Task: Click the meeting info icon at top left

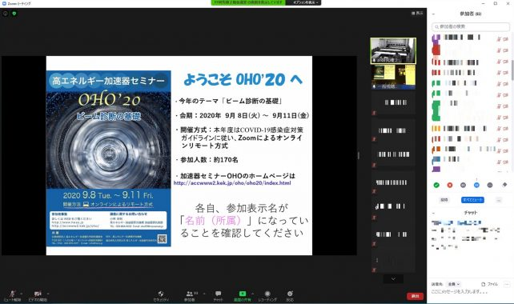Action: point(6,14)
